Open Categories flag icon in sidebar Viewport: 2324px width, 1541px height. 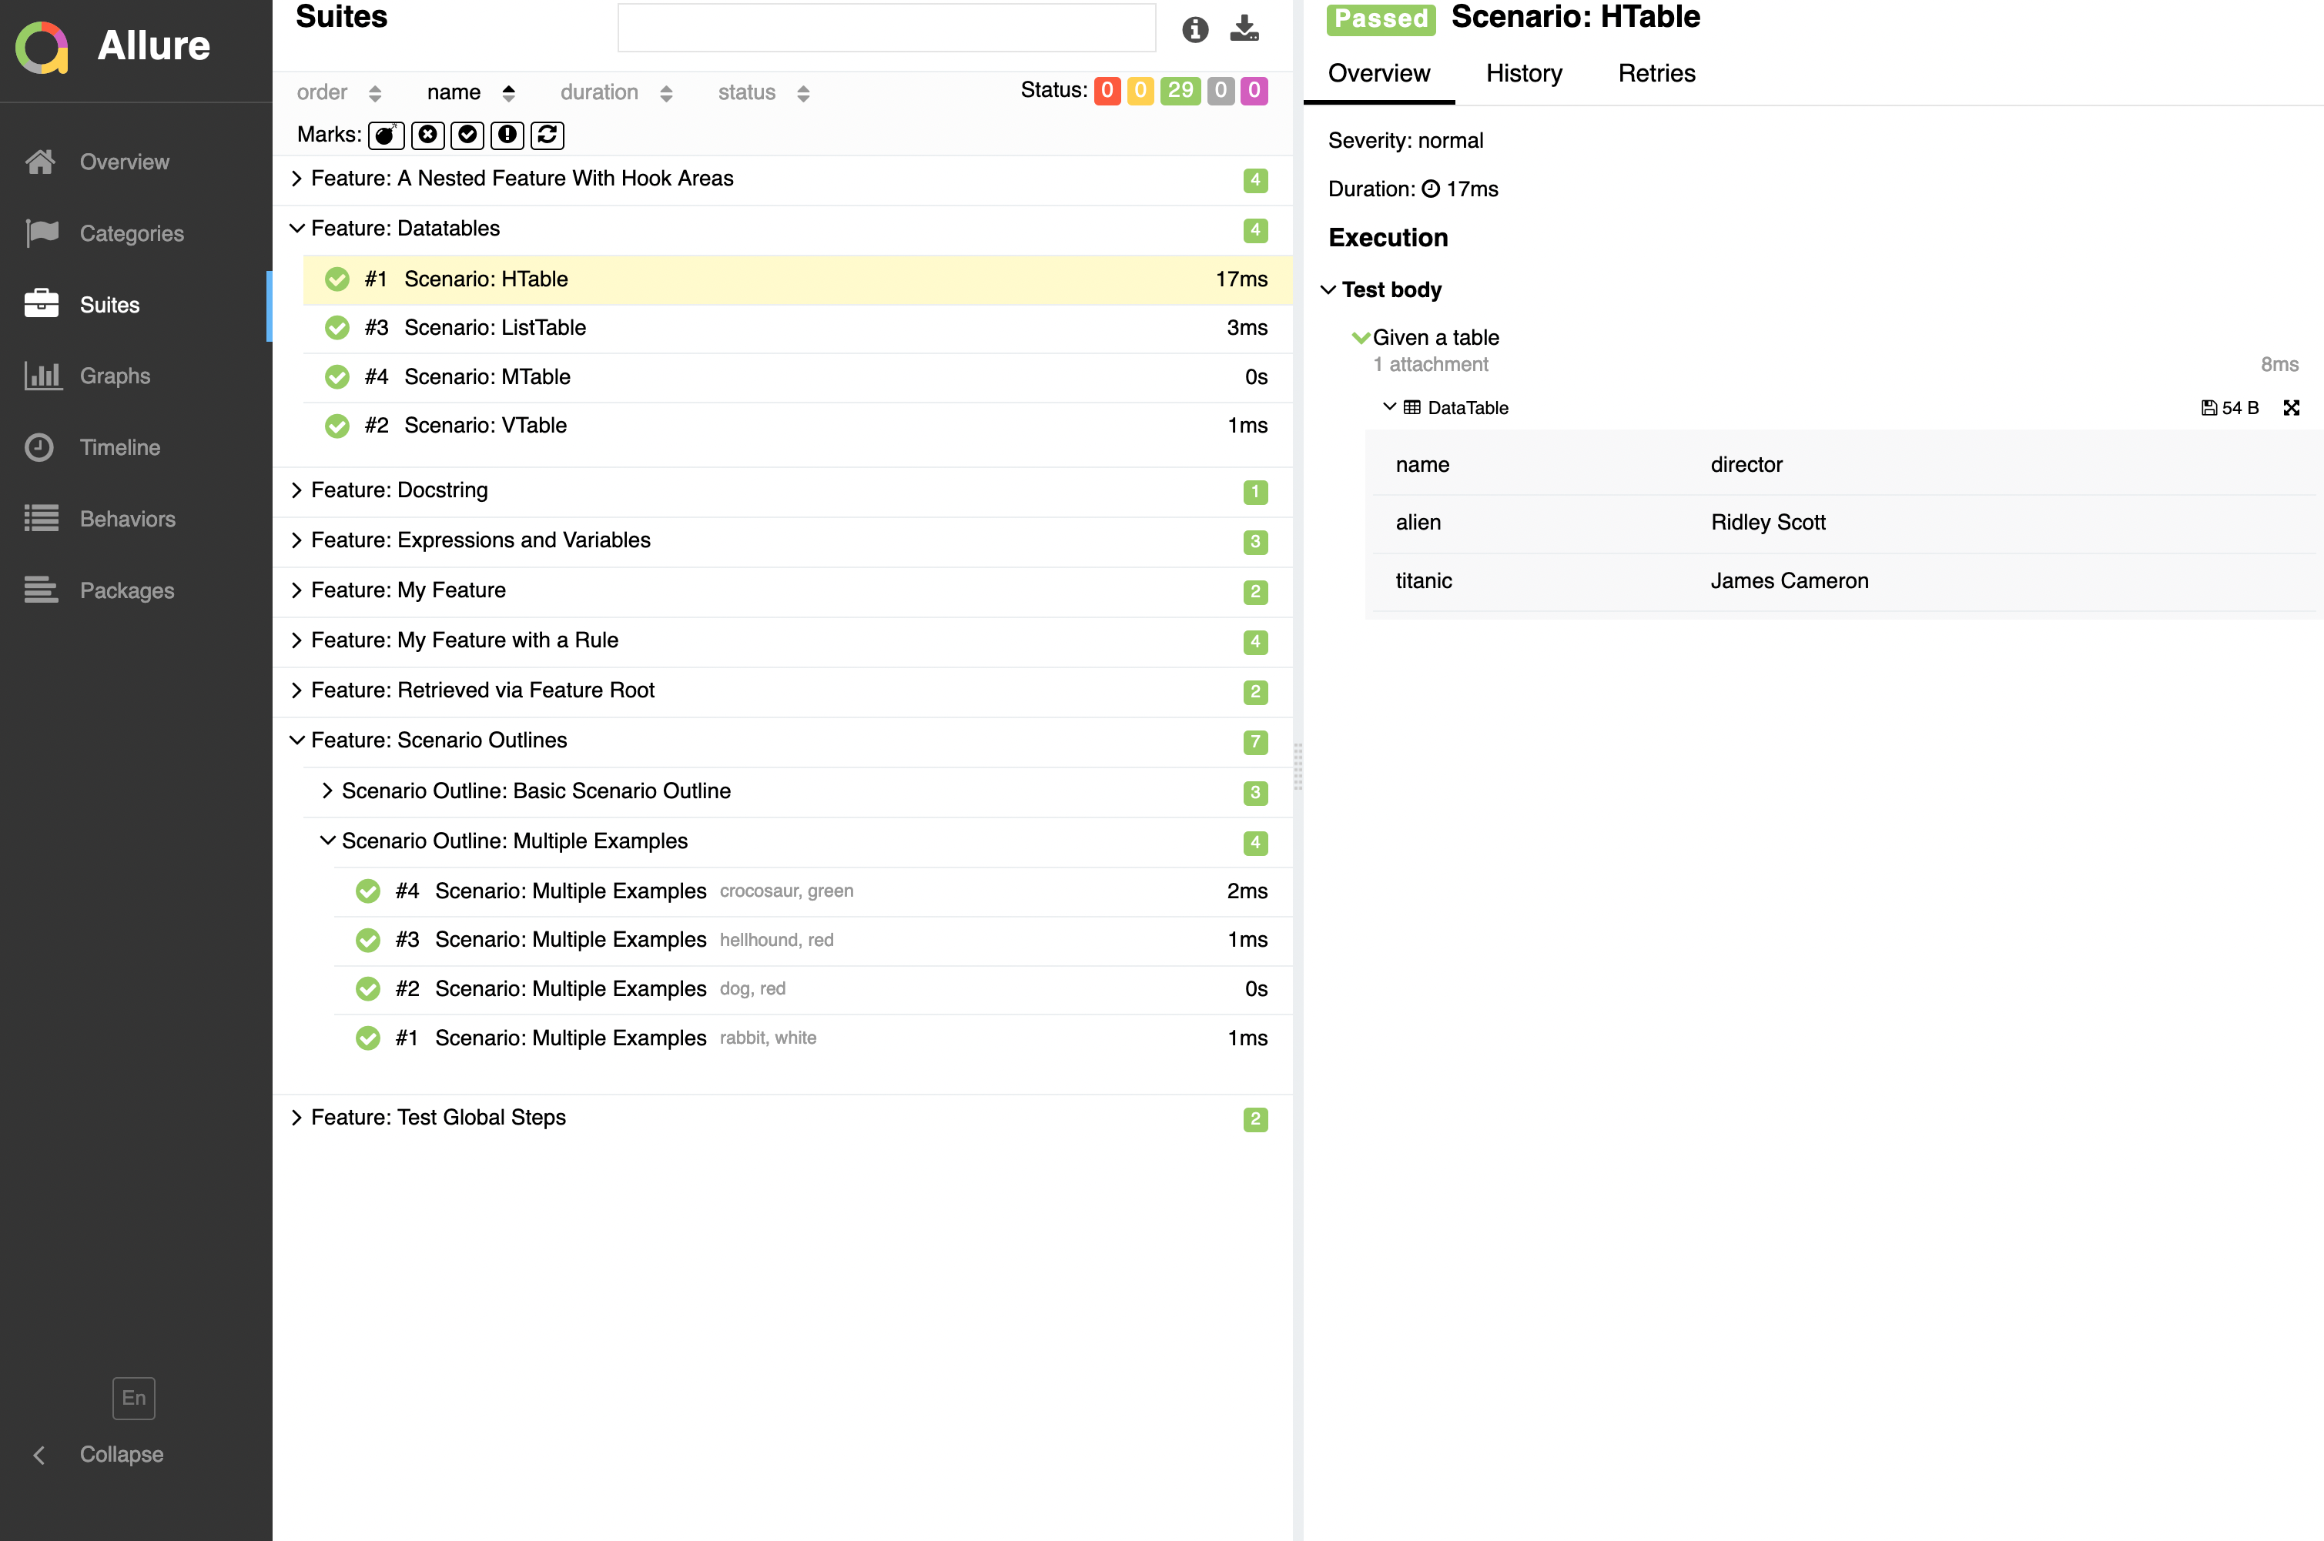pyautogui.click(x=42, y=233)
